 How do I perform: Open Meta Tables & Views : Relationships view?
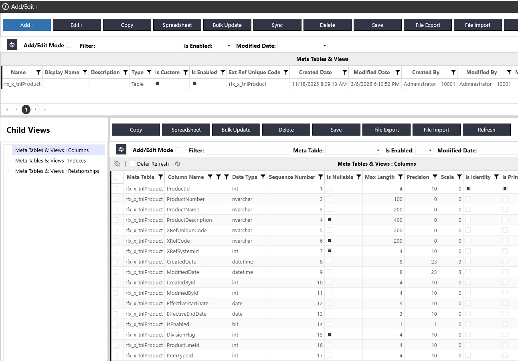click(57, 171)
